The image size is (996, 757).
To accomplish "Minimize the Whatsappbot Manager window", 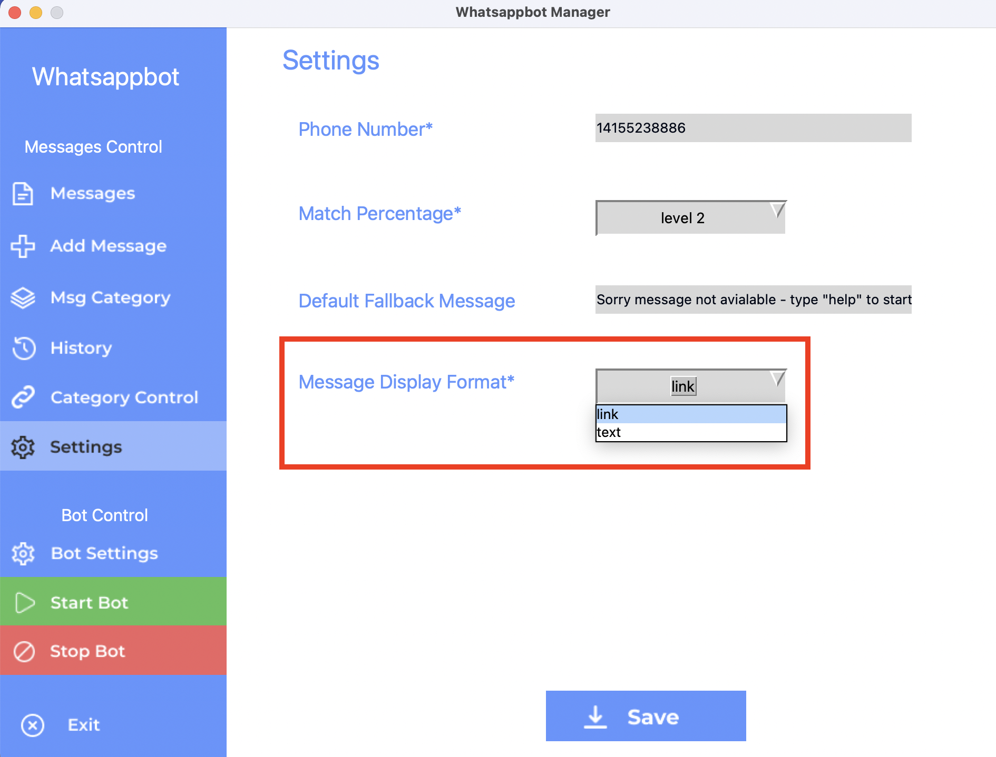I will (x=36, y=12).
